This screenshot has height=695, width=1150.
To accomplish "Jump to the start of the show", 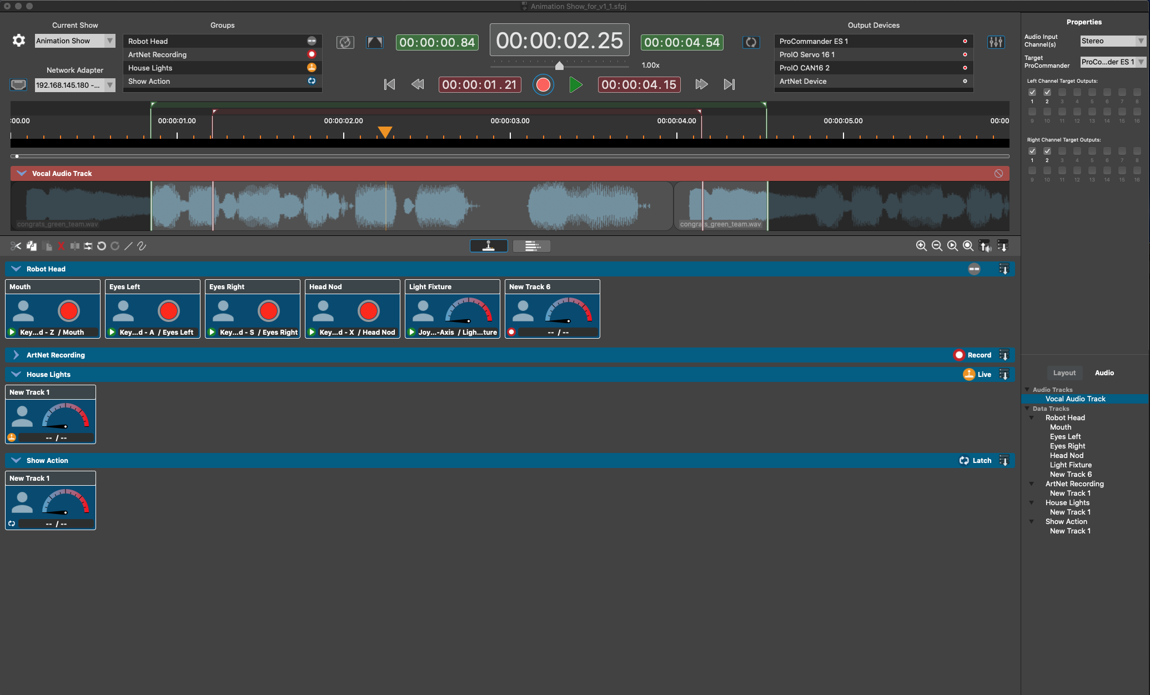I will [390, 84].
